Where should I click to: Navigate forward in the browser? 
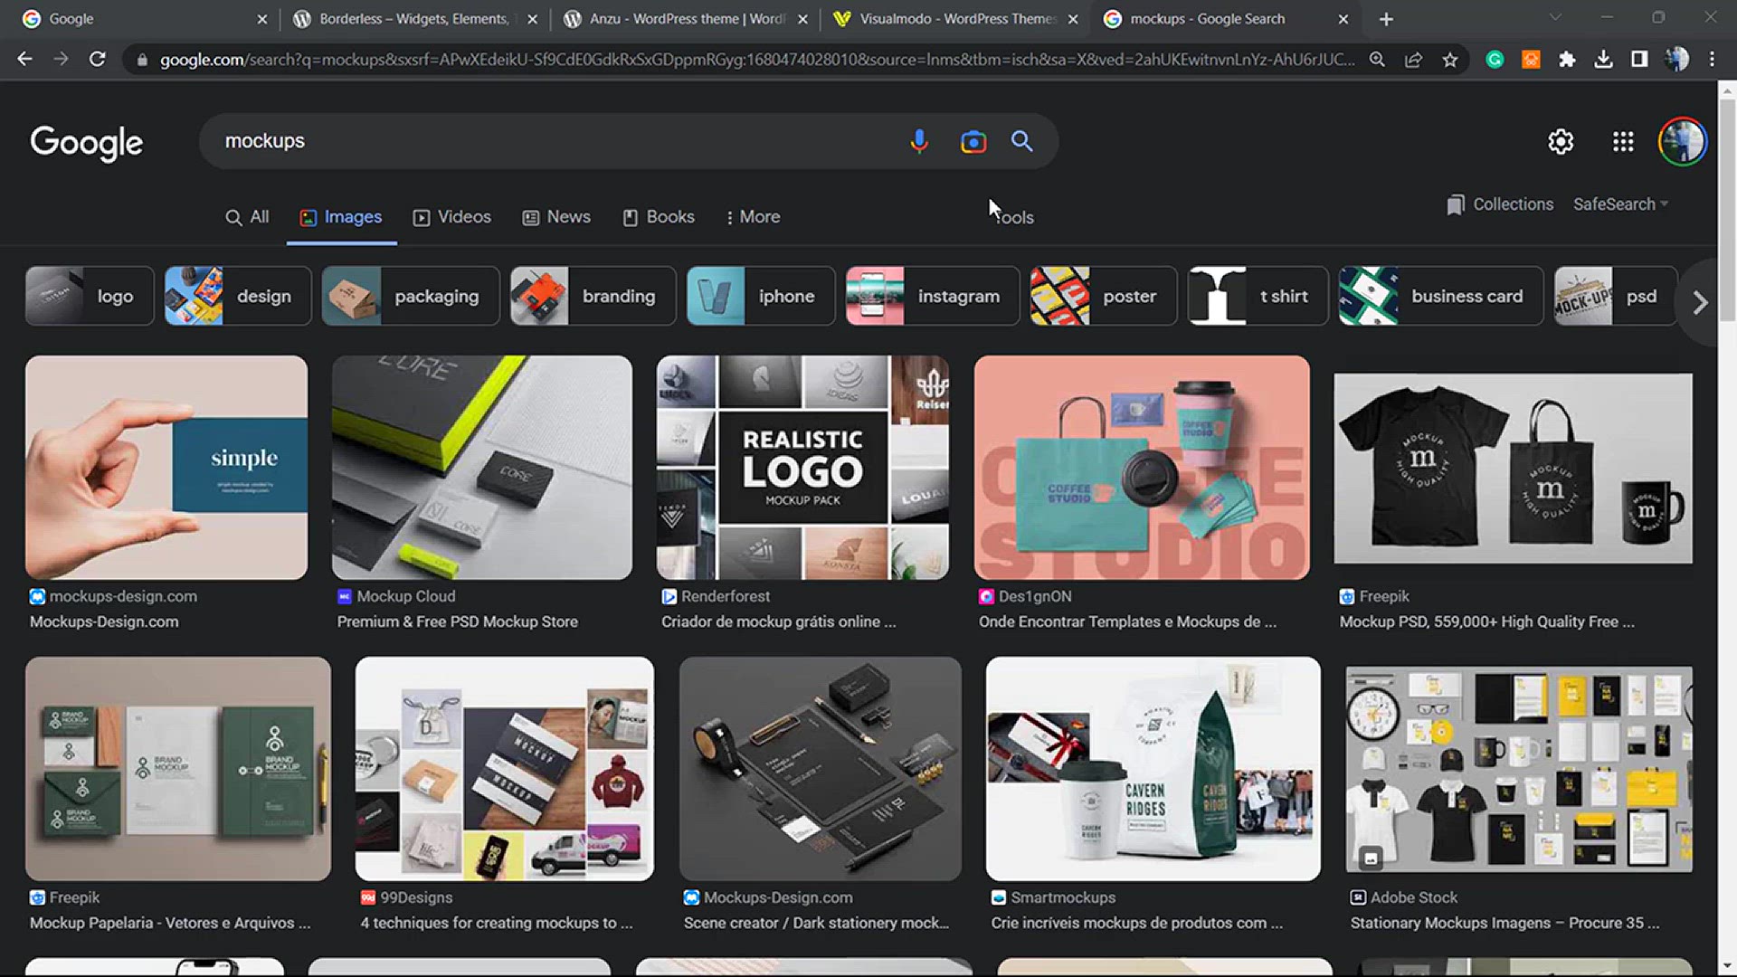[61, 60]
